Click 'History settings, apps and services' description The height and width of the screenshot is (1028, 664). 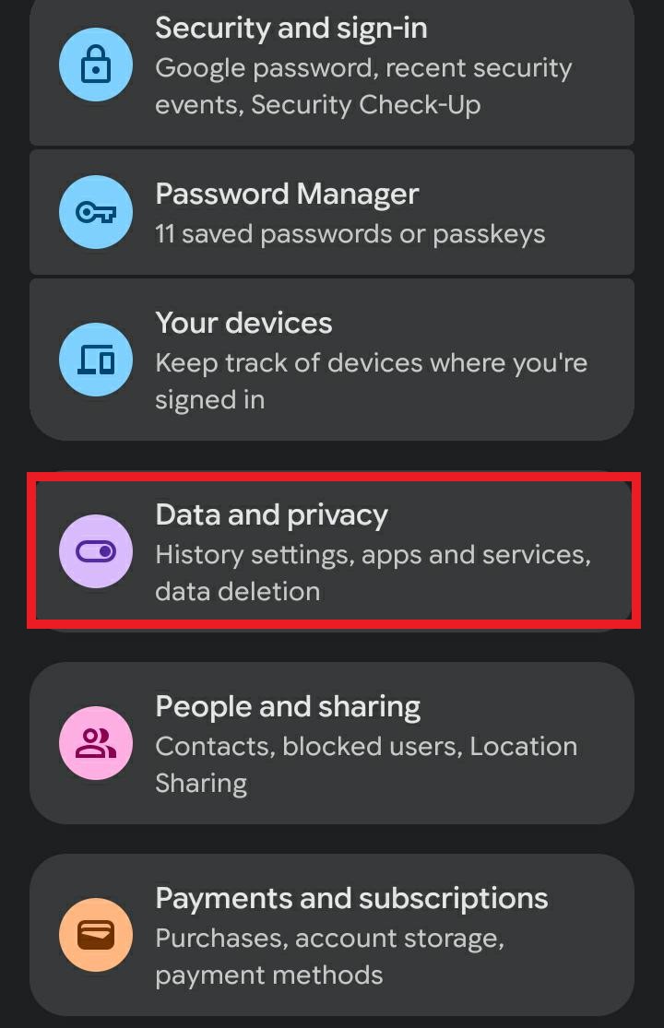tap(373, 555)
